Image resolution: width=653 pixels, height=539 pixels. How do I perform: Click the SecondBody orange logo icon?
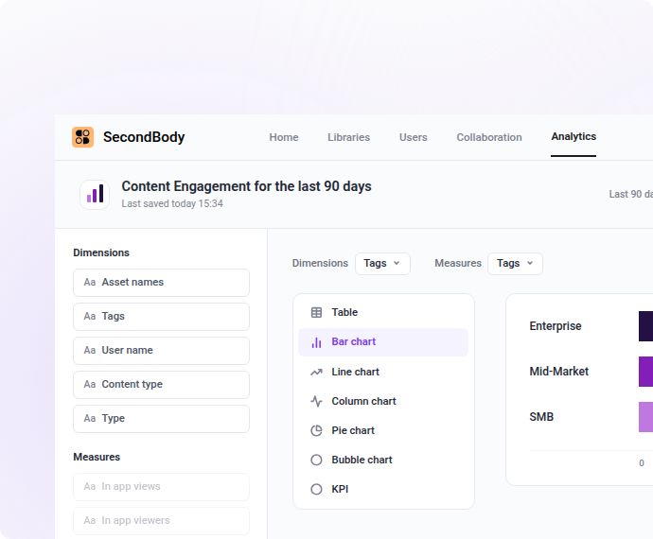coord(82,137)
